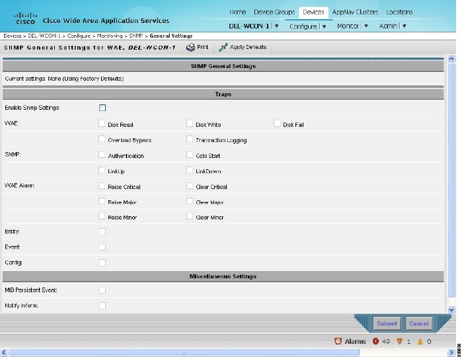
Task: Expand the Admin menu arrow
Action: click(404, 26)
